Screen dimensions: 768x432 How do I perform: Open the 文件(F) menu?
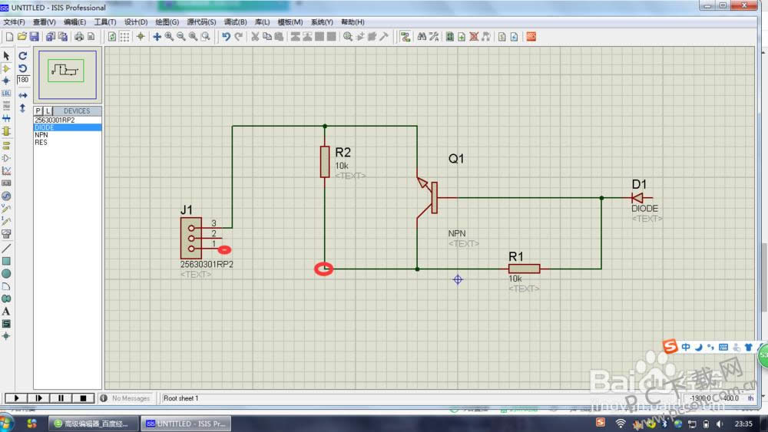point(14,22)
